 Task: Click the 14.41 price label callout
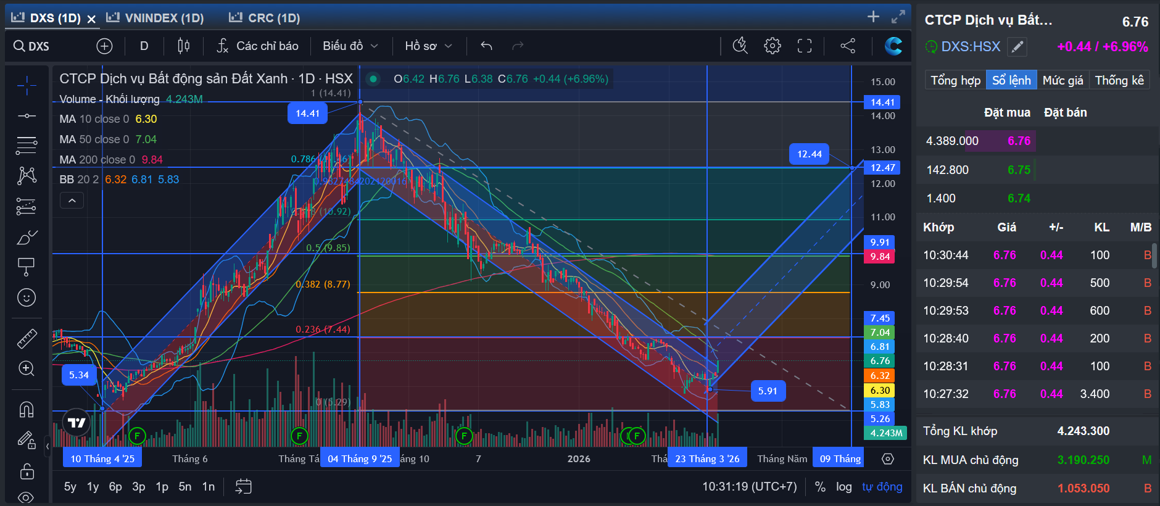(307, 113)
